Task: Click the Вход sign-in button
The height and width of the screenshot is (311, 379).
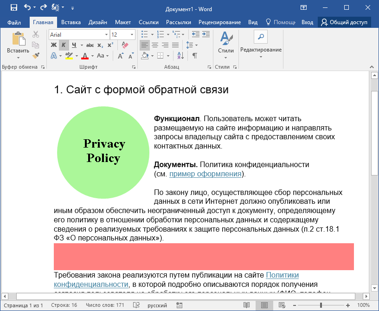Action: [307, 22]
